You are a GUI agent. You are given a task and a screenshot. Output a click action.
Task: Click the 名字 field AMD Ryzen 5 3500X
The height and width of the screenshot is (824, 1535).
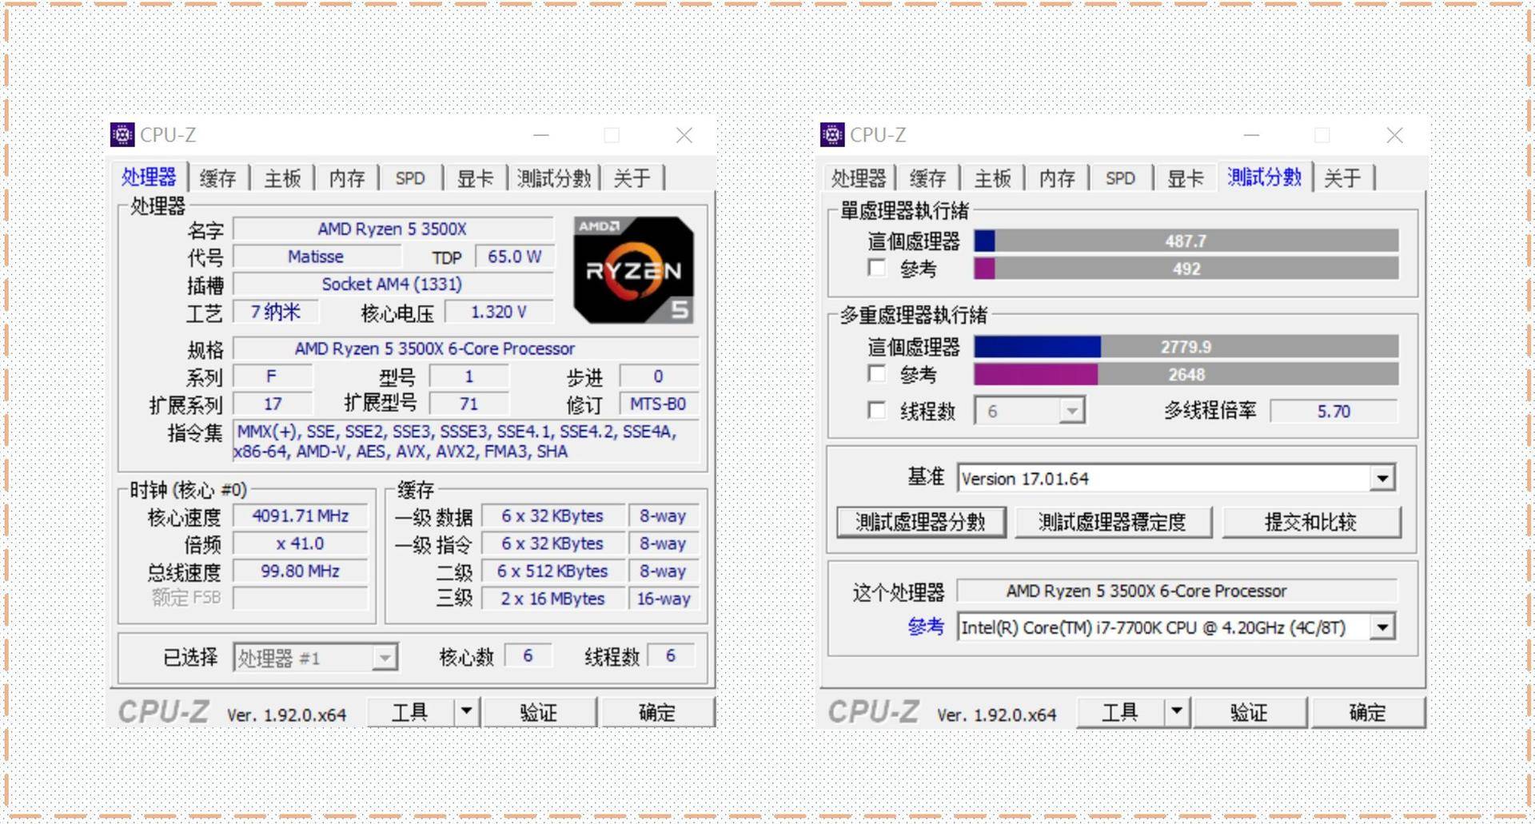click(393, 229)
